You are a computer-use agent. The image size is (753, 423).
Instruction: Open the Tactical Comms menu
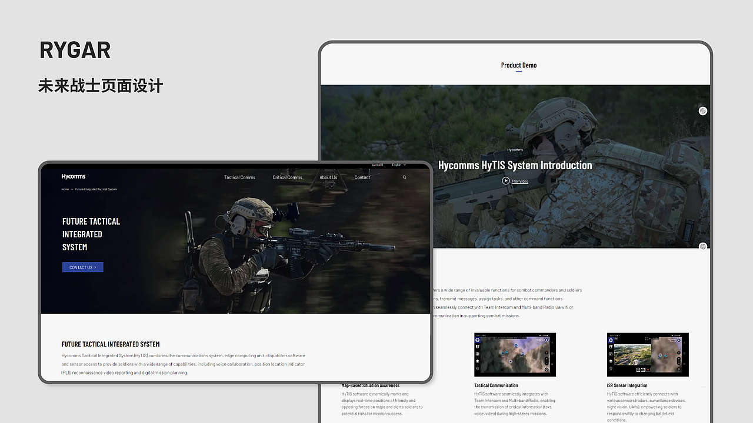pos(239,177)
